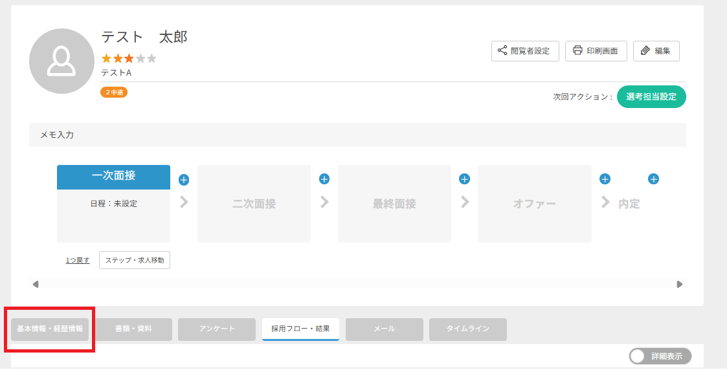Screen dimensions: 727x370
Task: Open 閲覧者設定 share settings
Action: (524, 51)
